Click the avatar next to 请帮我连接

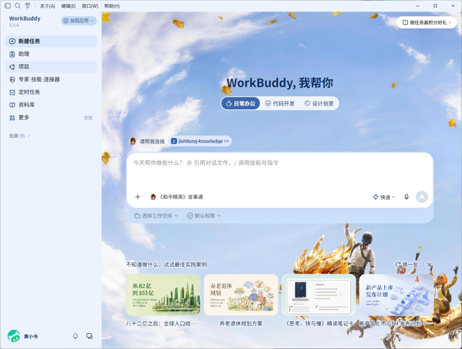[x=133, y=141]
